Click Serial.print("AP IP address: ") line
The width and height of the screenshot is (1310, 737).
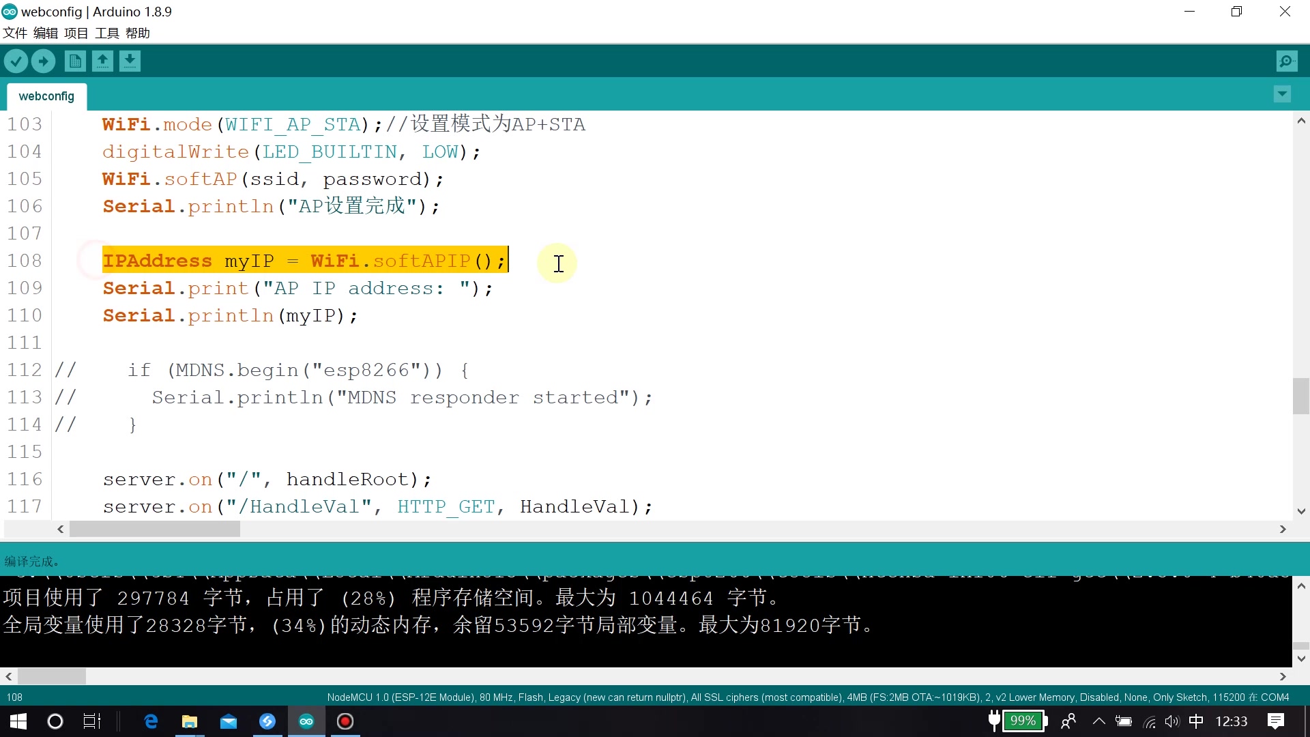(297, 289)
